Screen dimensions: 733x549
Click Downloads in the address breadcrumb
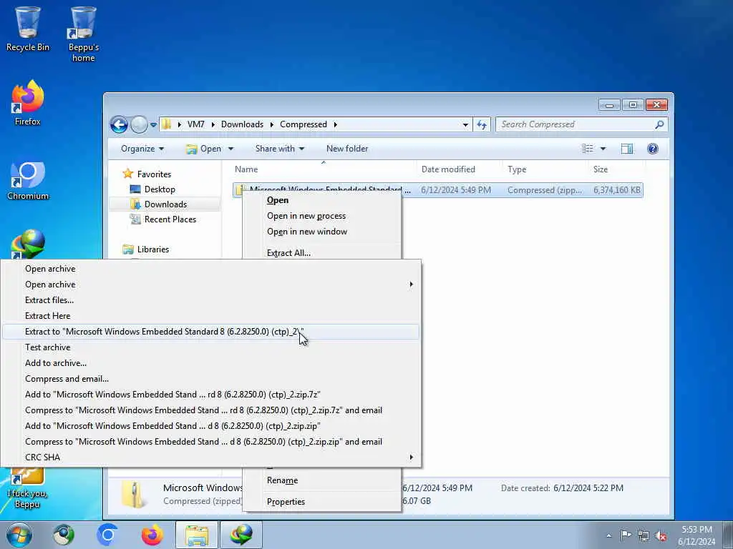242,124
